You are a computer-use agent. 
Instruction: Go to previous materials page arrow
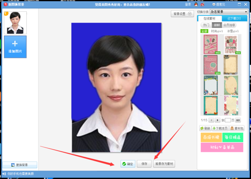[211, 120]
